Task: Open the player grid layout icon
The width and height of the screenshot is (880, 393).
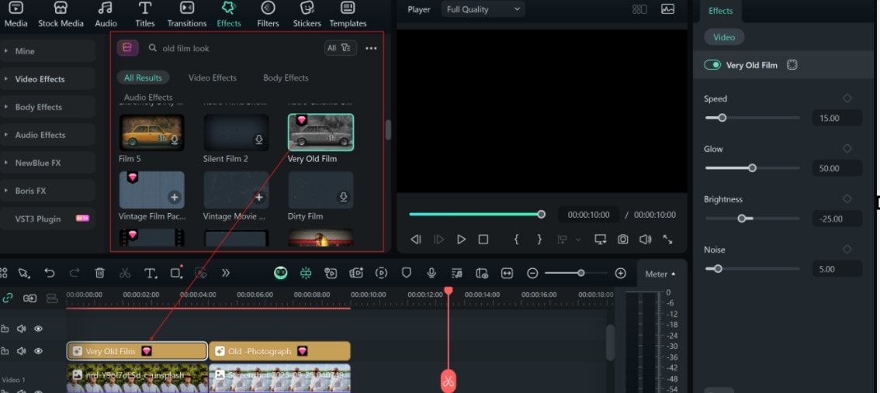Action: point(639,9)
